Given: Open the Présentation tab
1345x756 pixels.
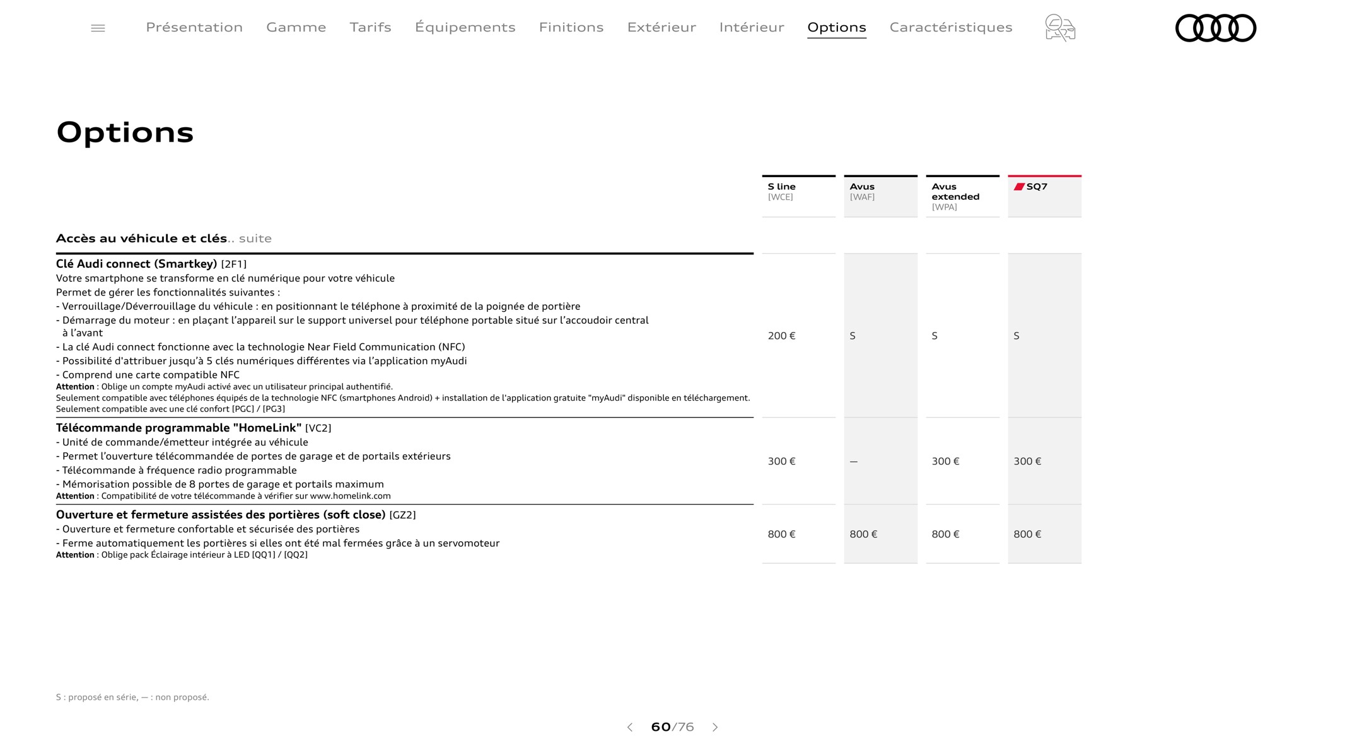Looking at the screenshot, I should [194, 27].
